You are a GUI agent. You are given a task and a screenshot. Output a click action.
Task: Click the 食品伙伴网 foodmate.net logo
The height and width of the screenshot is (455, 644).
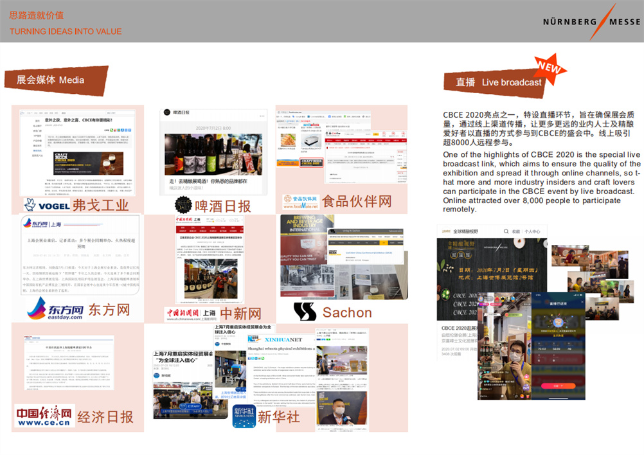coord(301,202)
